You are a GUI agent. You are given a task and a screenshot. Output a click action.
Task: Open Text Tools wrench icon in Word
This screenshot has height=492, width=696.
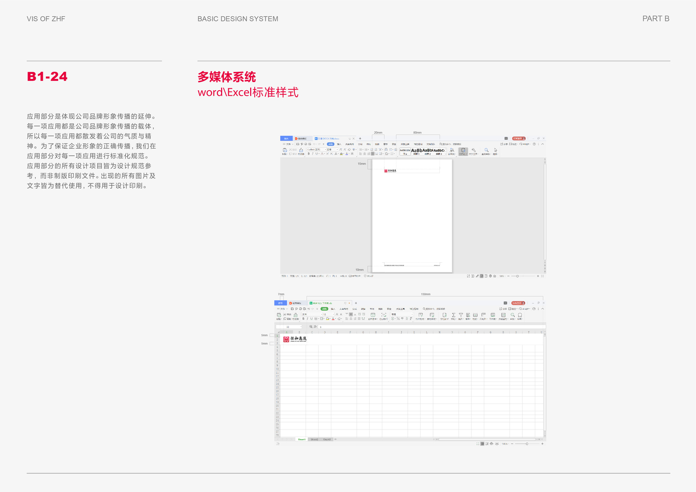pos(474,150)
